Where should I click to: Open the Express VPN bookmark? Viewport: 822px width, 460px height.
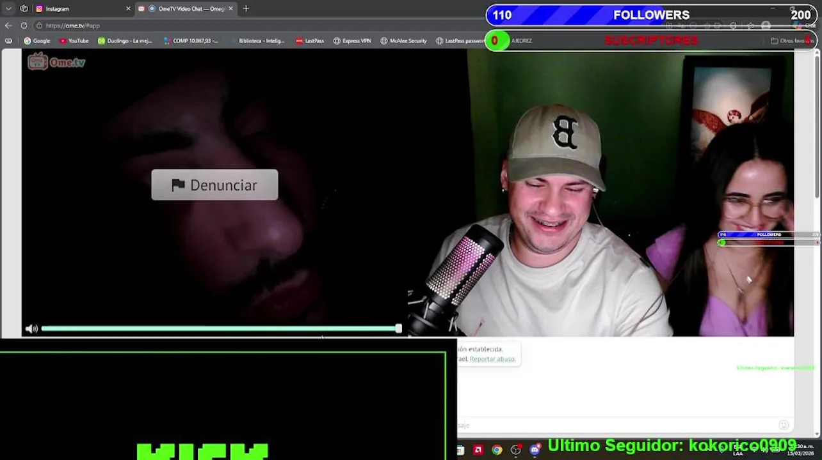pos(352,41)
